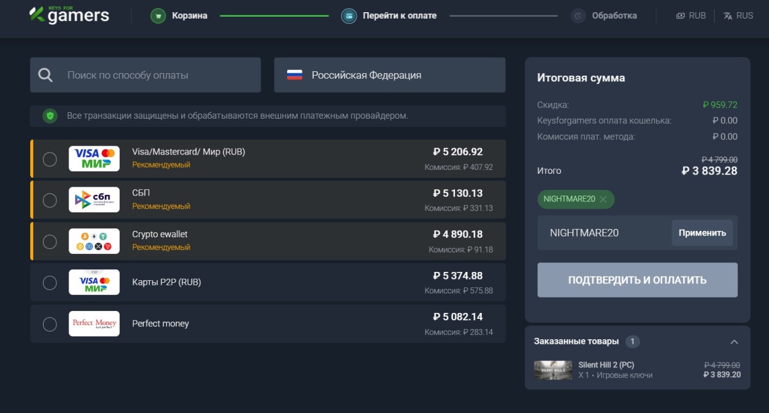
Task: Click the ₽ 5 082.14 price
Action: [458, 317]
